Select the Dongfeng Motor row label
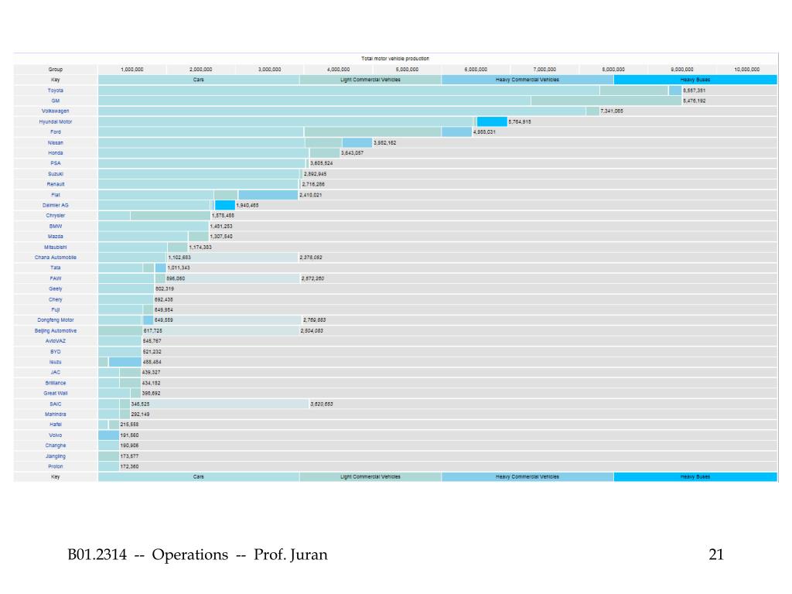 [56, 320]
